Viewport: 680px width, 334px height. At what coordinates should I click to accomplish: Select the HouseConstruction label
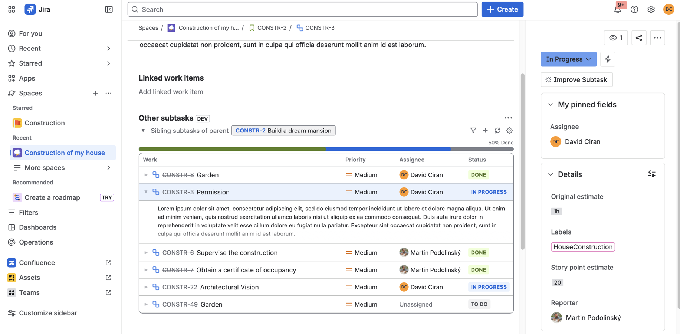(583, 247)
